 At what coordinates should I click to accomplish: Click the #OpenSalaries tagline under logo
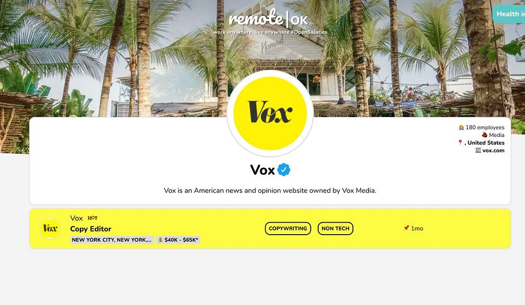309,32
